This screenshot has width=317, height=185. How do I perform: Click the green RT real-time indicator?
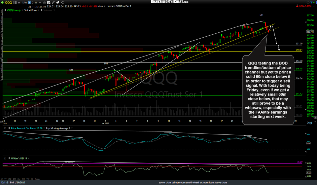315,2
